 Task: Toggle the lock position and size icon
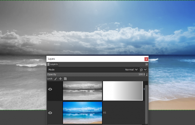click(x=60, y=79)
